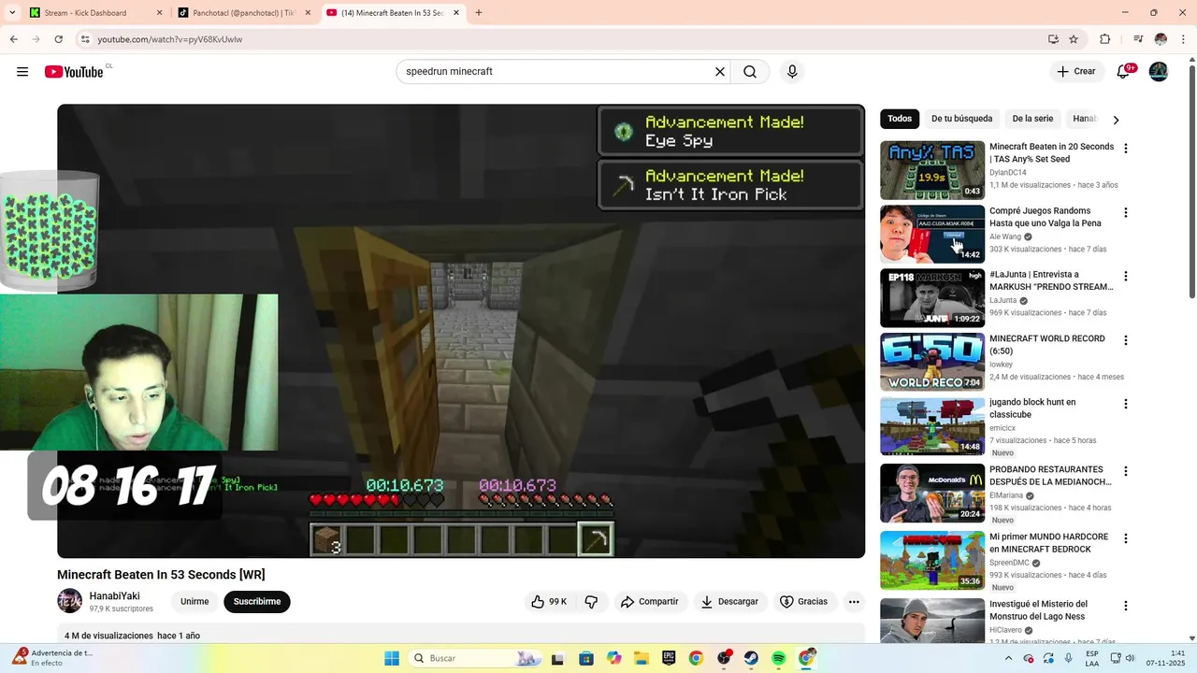Open Epic Games Launcher from taskbar
The height and width of the screenshot is (673, 1197).
coord(669,658)
